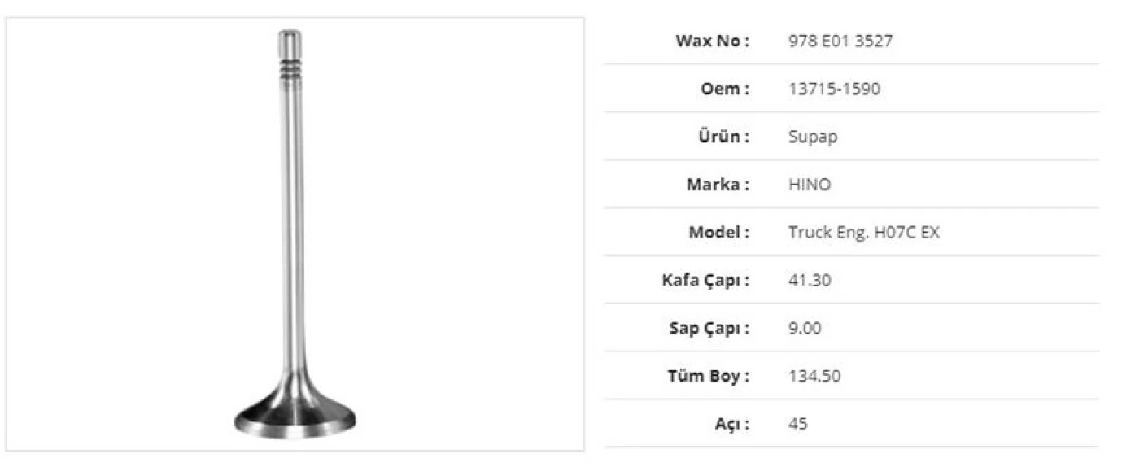Image resolution: width=1122 pixels, height=467 pixels.
Task: Select the angle value 45
Action: tap(797, 425)
